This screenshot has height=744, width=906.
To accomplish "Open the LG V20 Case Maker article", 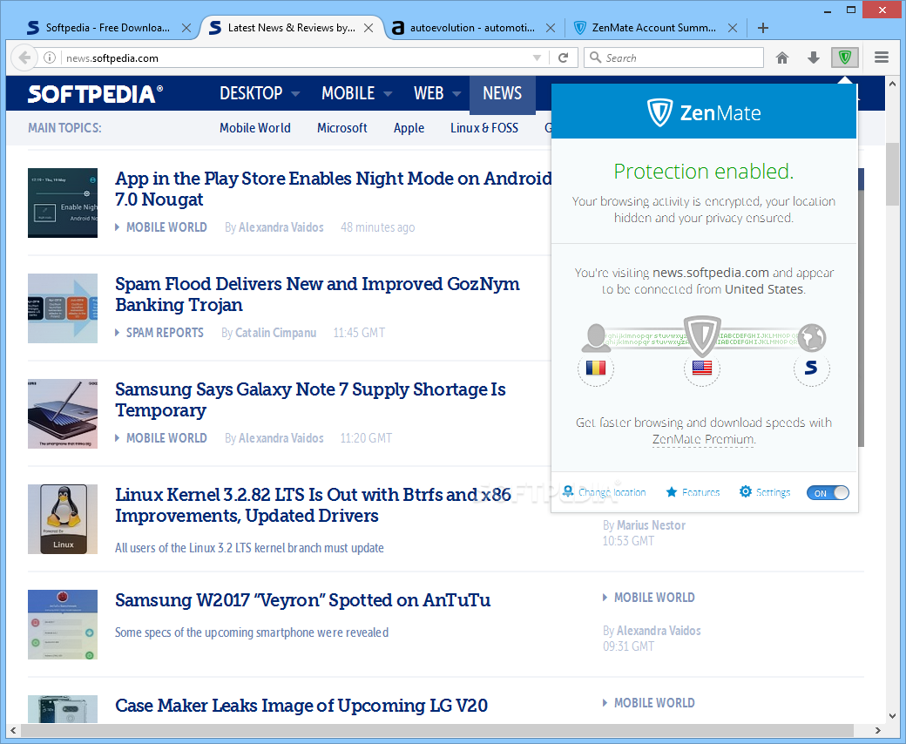I will (301, 706).
